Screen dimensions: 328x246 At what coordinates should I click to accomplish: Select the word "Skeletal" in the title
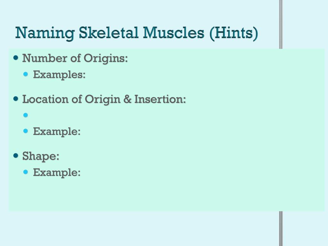coord(109,33)
